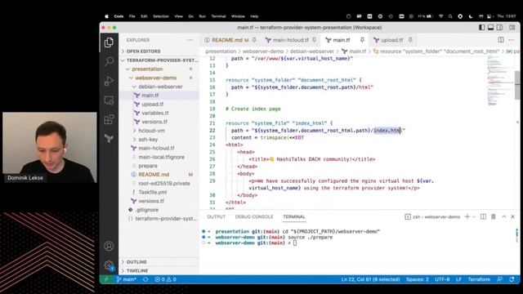This screenshot has height=294, width=523.
Task: Collapse the TERRAFORM-PROVIDER-SYST workspace section
Action: [159, 60]
